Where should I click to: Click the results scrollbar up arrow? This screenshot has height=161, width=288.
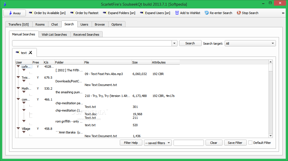[x=271, y=62]
